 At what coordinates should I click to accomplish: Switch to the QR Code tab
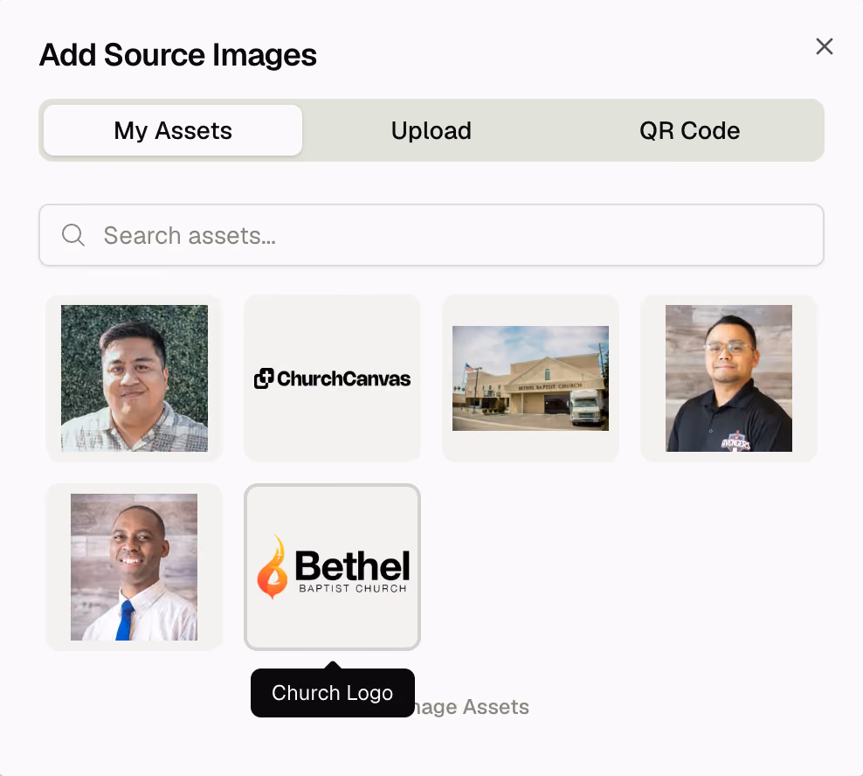tap(689, 130)
